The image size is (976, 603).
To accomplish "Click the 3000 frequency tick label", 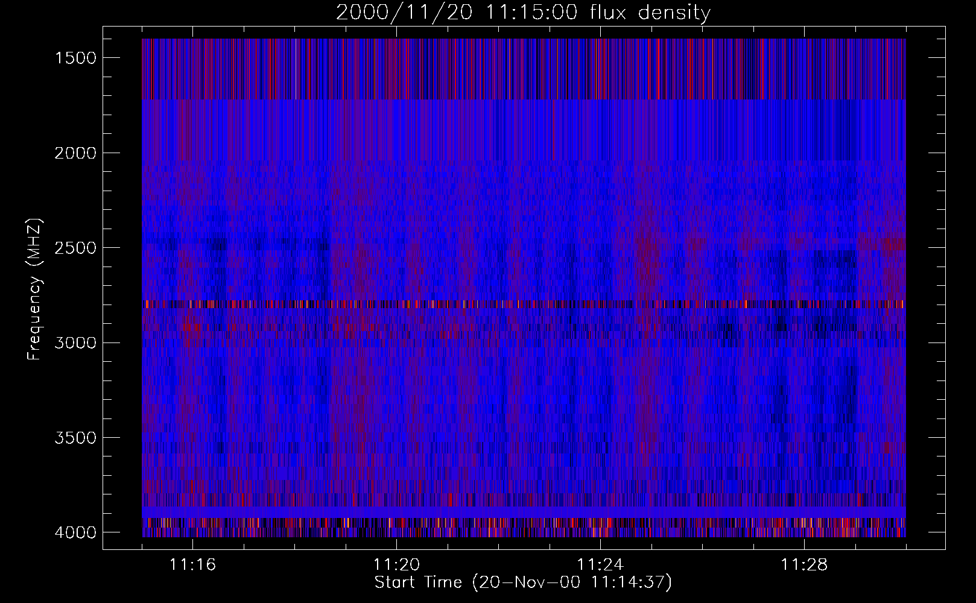I will (75, 343).
